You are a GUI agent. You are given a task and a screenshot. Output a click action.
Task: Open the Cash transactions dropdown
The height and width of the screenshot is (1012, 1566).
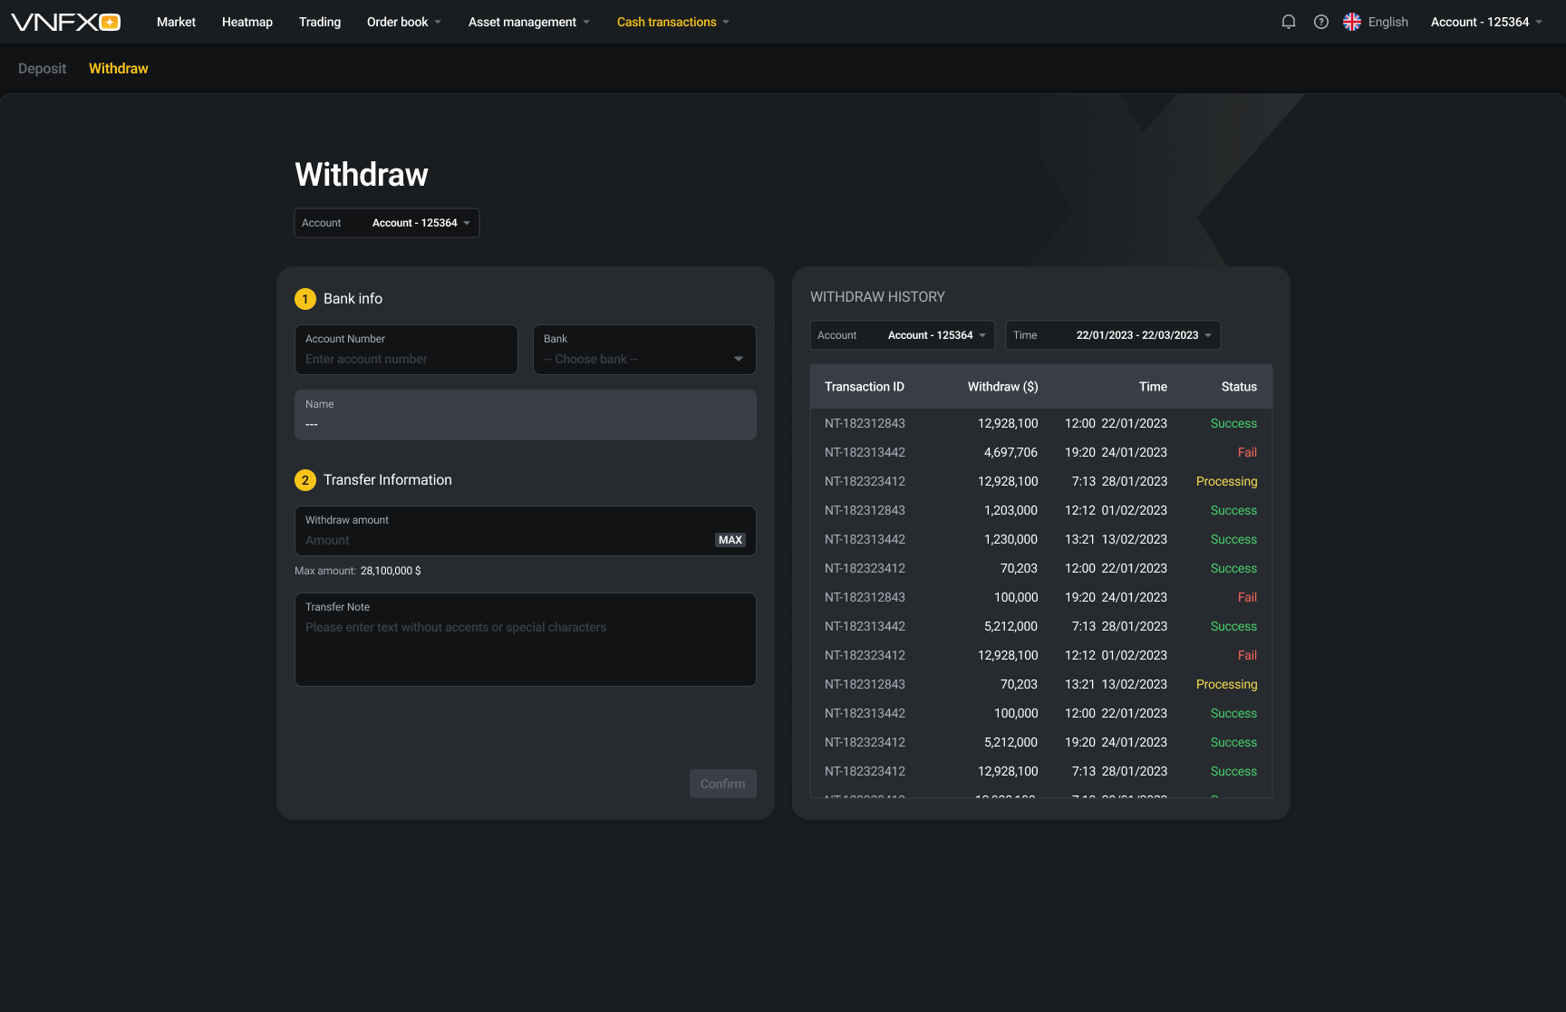pyautogui.click(x=672, y=21)
